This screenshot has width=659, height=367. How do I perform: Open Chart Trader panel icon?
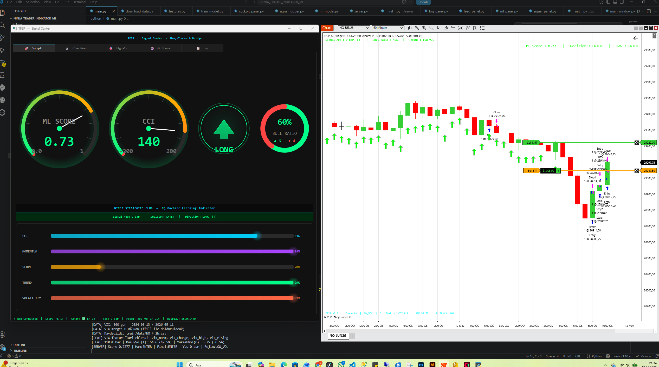point(453,28)
